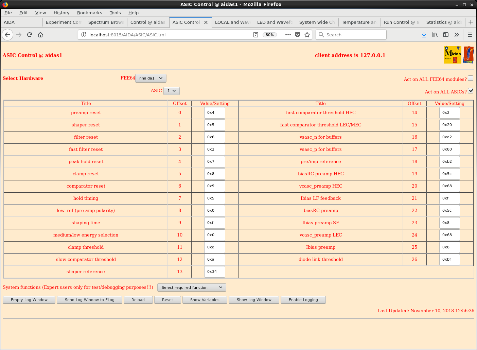Expand the FEE64 nnaida1 dropdown
Screen dimensions: 477x350
[x=151, y=78]
